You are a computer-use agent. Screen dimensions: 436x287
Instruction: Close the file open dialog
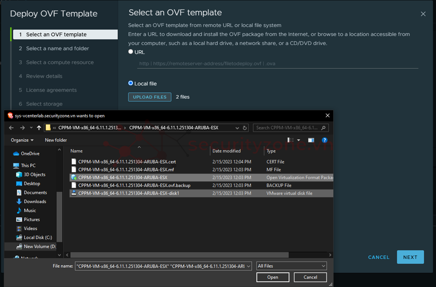(327, 115)
